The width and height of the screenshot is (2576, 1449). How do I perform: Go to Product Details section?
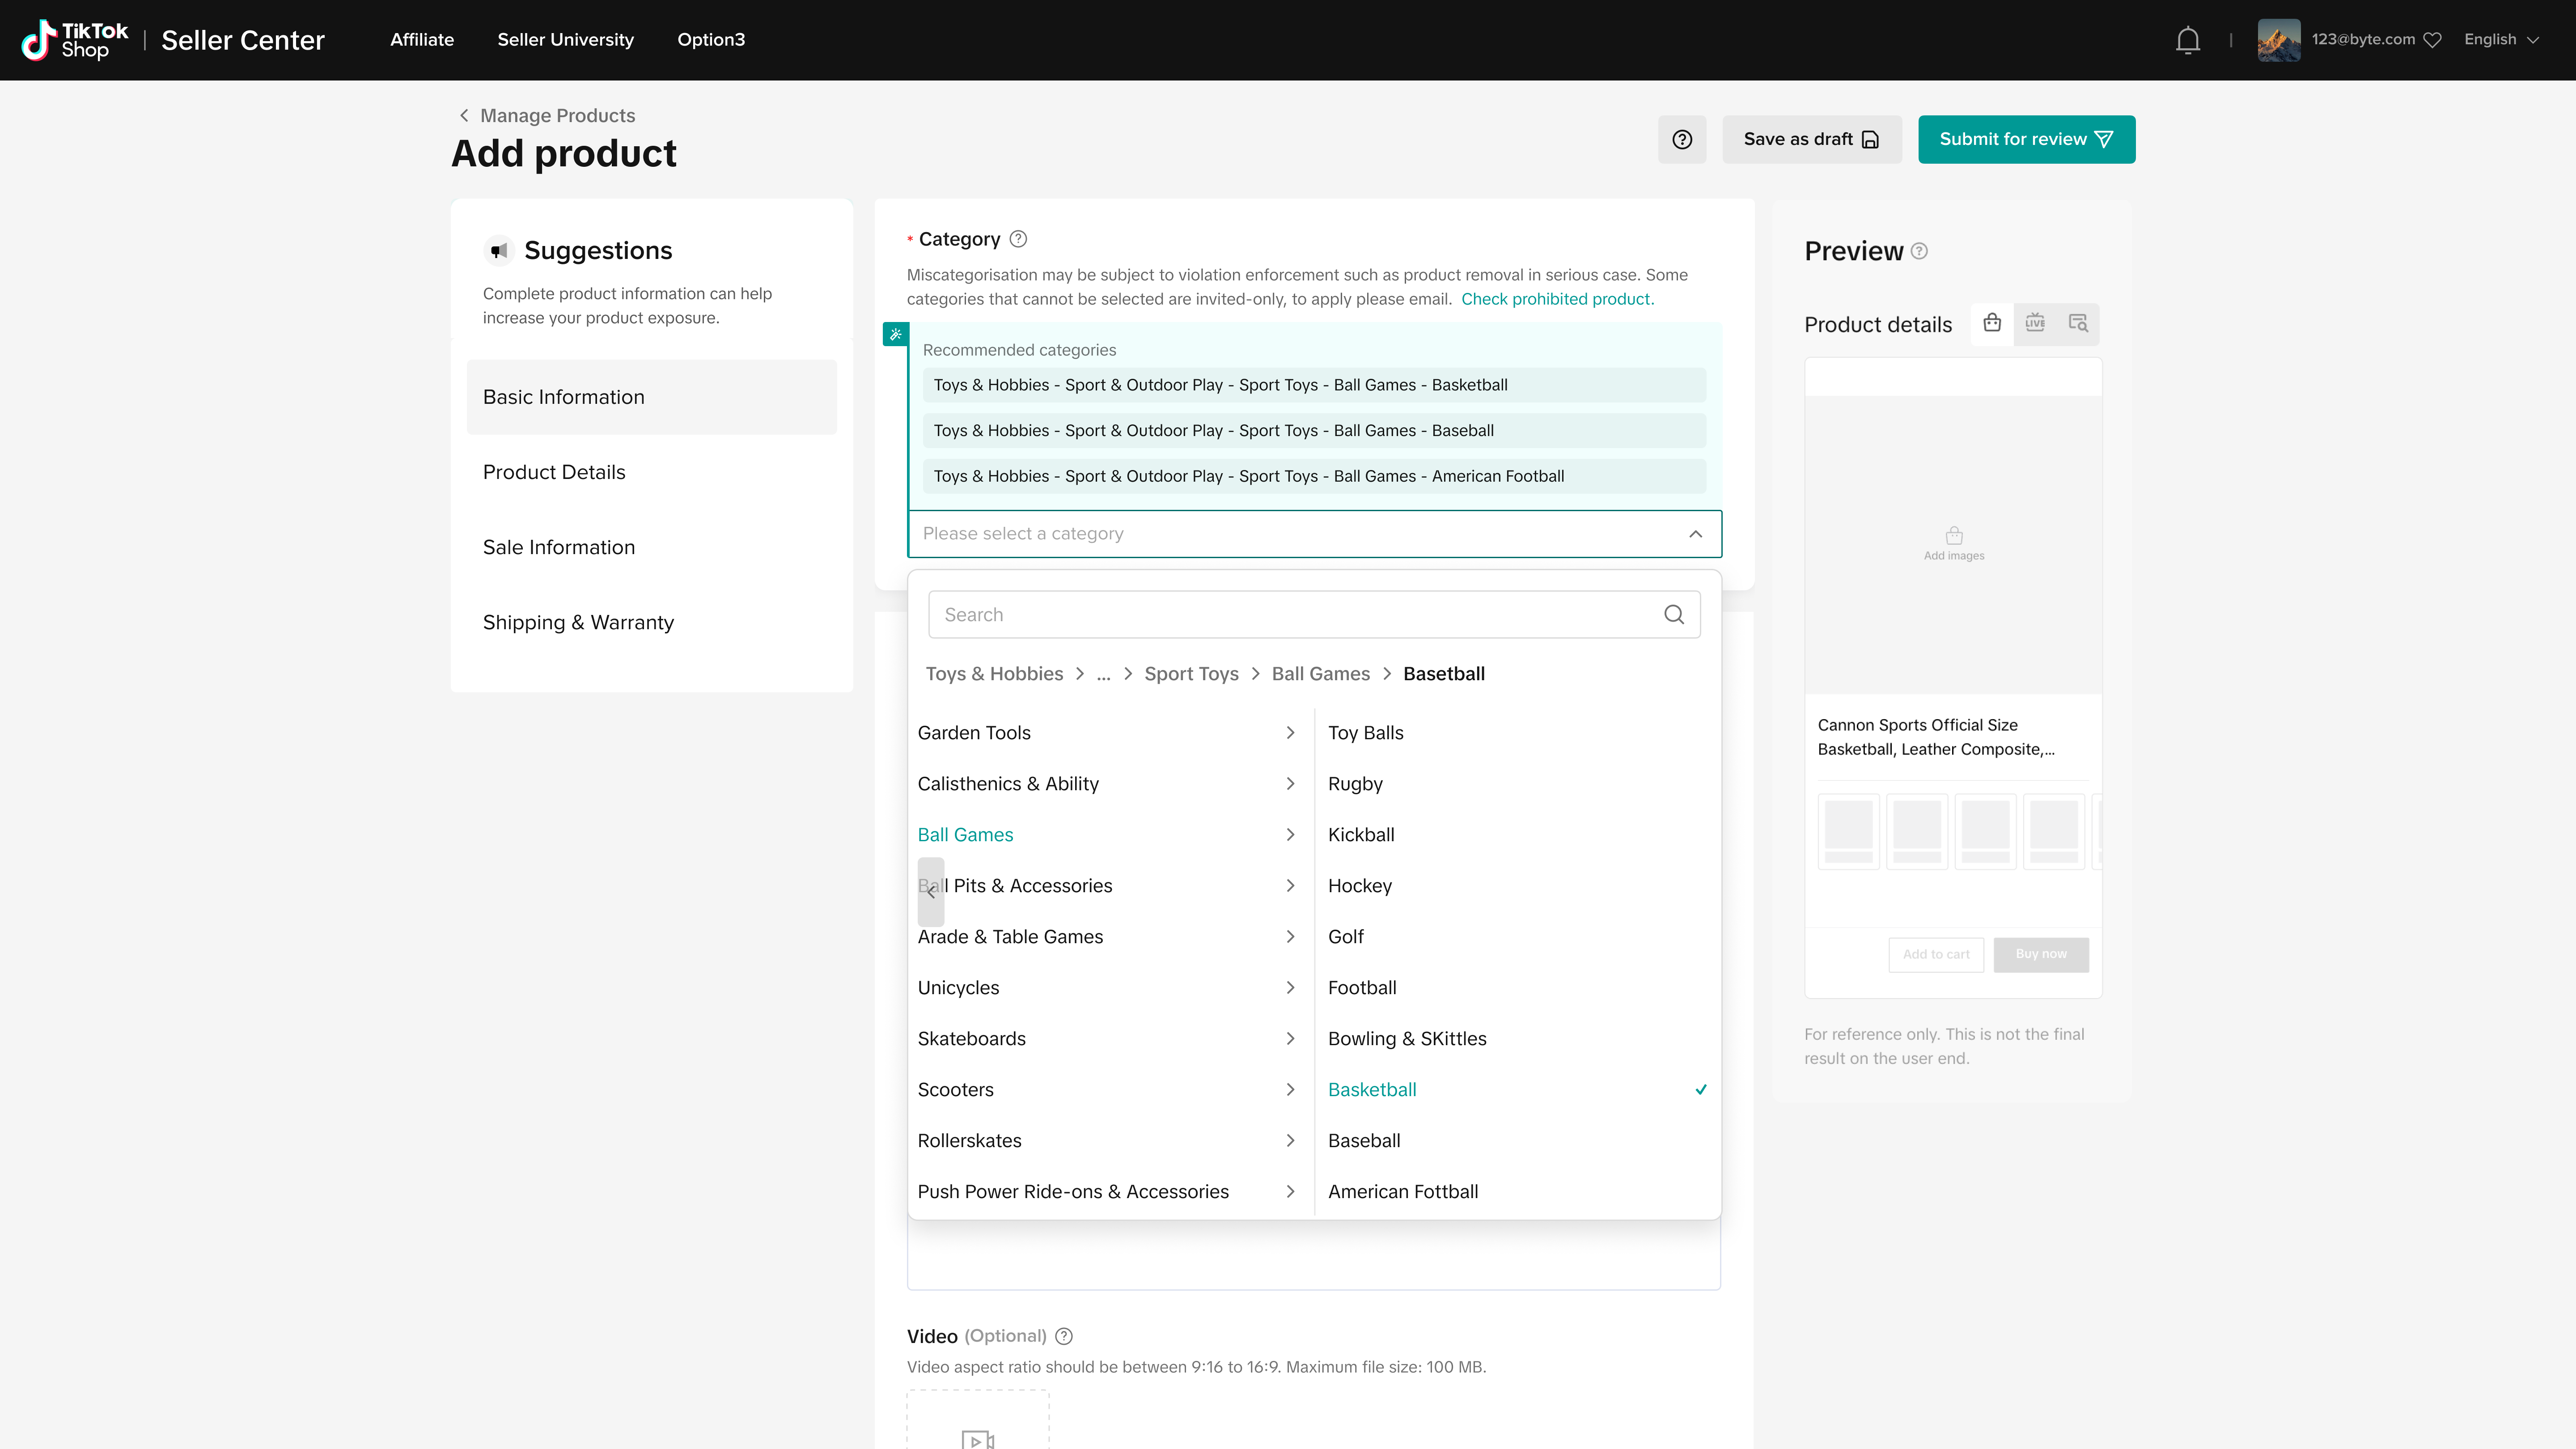tap(554, 472)
